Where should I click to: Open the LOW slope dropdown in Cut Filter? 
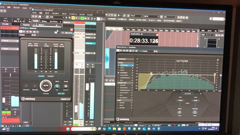coord(180,100)
